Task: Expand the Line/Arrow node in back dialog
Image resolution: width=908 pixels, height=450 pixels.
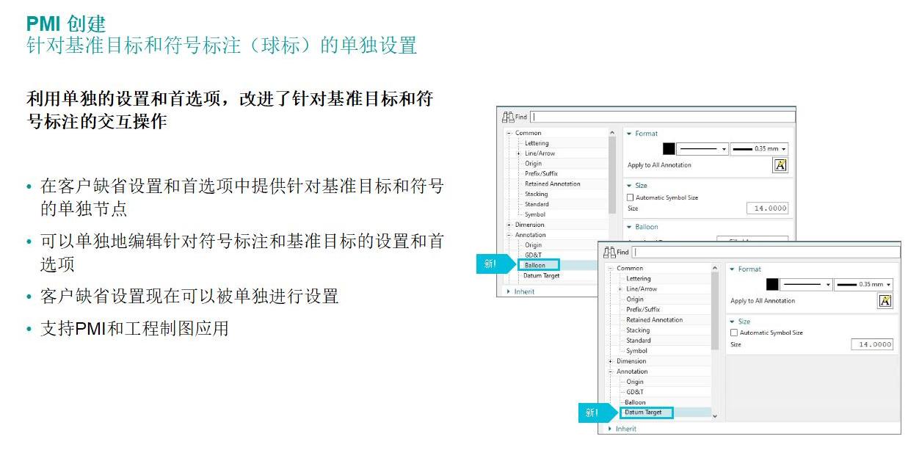Action: pyautogui.click(x=518, y=153)
